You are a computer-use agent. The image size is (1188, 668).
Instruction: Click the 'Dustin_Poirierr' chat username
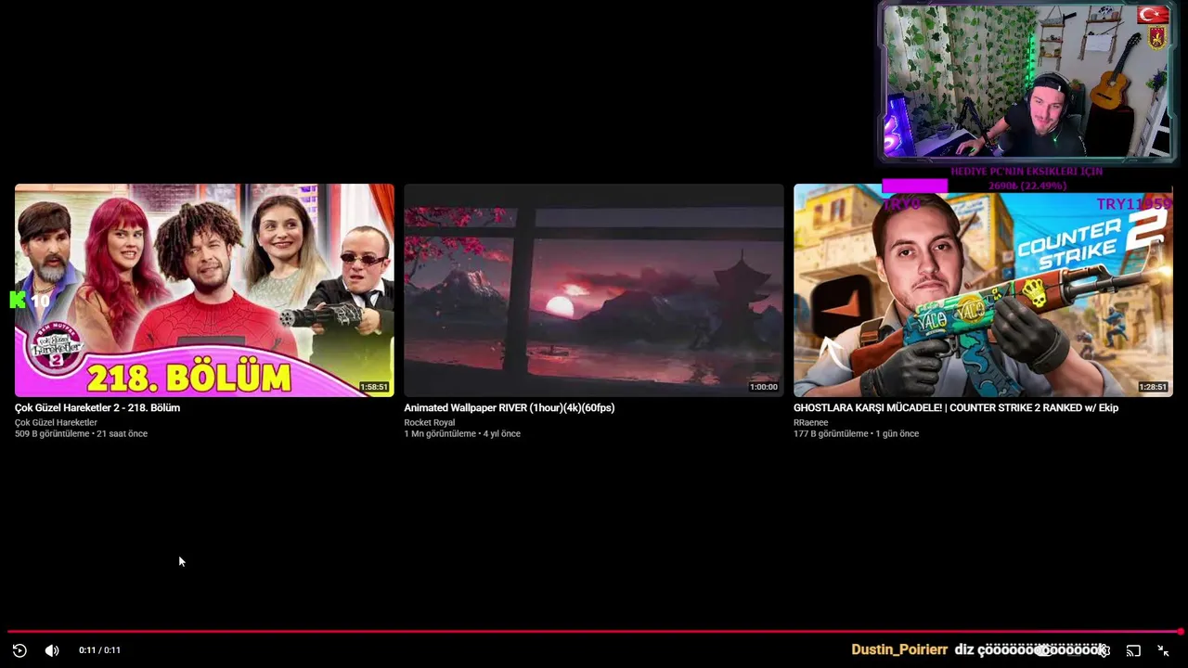tap(899, 650)
